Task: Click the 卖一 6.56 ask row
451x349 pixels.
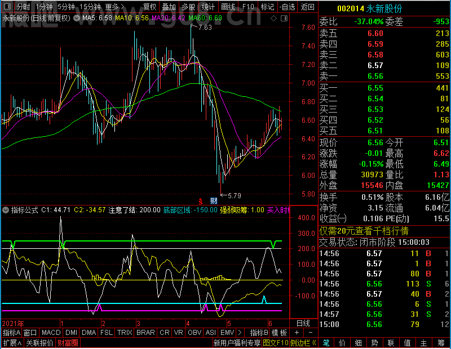Action: (384, 76)
